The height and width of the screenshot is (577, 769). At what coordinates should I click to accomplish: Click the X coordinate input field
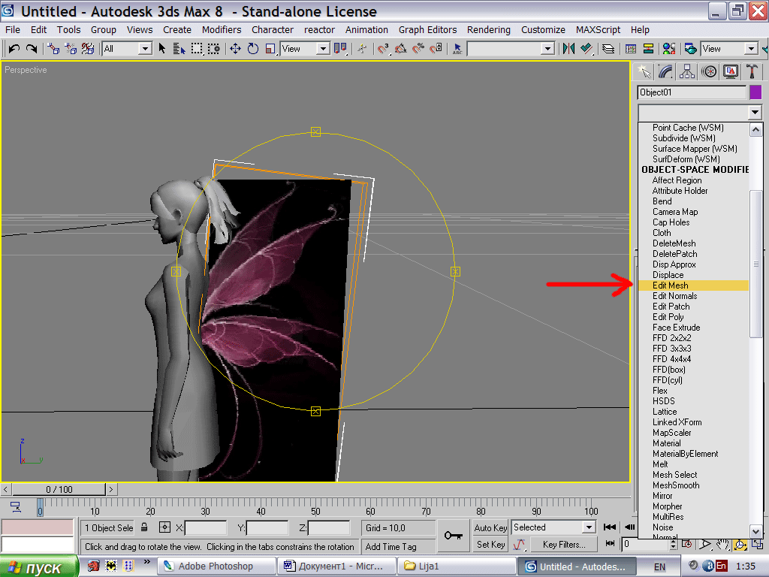click(206, 528)
